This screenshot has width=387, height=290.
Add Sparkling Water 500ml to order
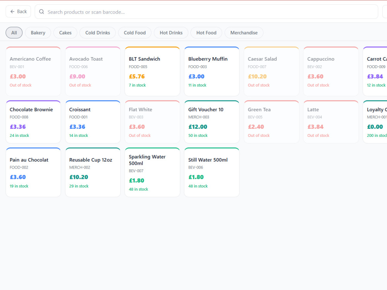[152, 172]
